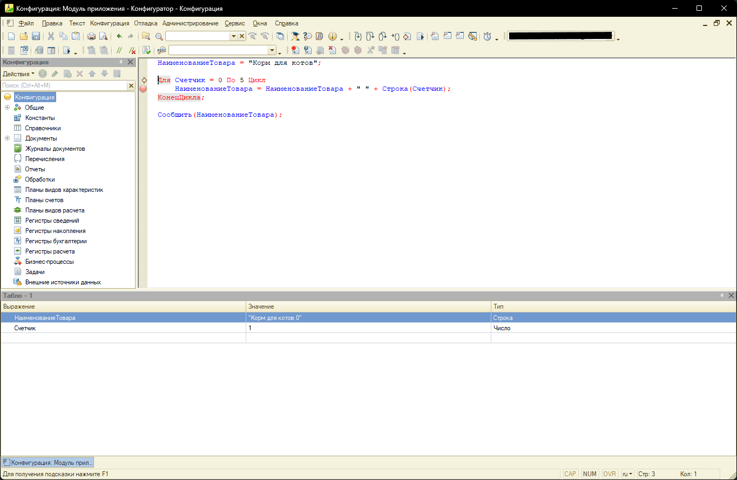Open the Администрирование menu

pyautogui.click(x=190, y=23)
